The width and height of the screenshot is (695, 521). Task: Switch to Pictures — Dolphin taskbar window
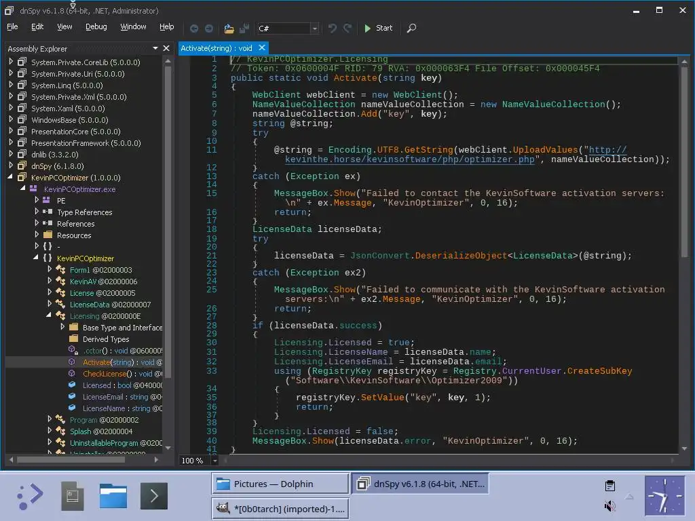(x=280, y=484)
